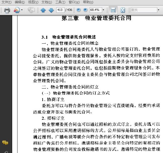
Task: Click heading 3.1 物业管理委托合同概述
Action: (69, 37)
